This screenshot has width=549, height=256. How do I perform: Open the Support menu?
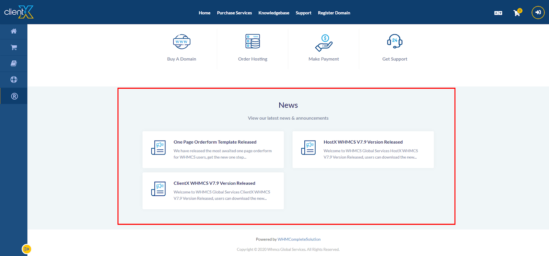303,13
